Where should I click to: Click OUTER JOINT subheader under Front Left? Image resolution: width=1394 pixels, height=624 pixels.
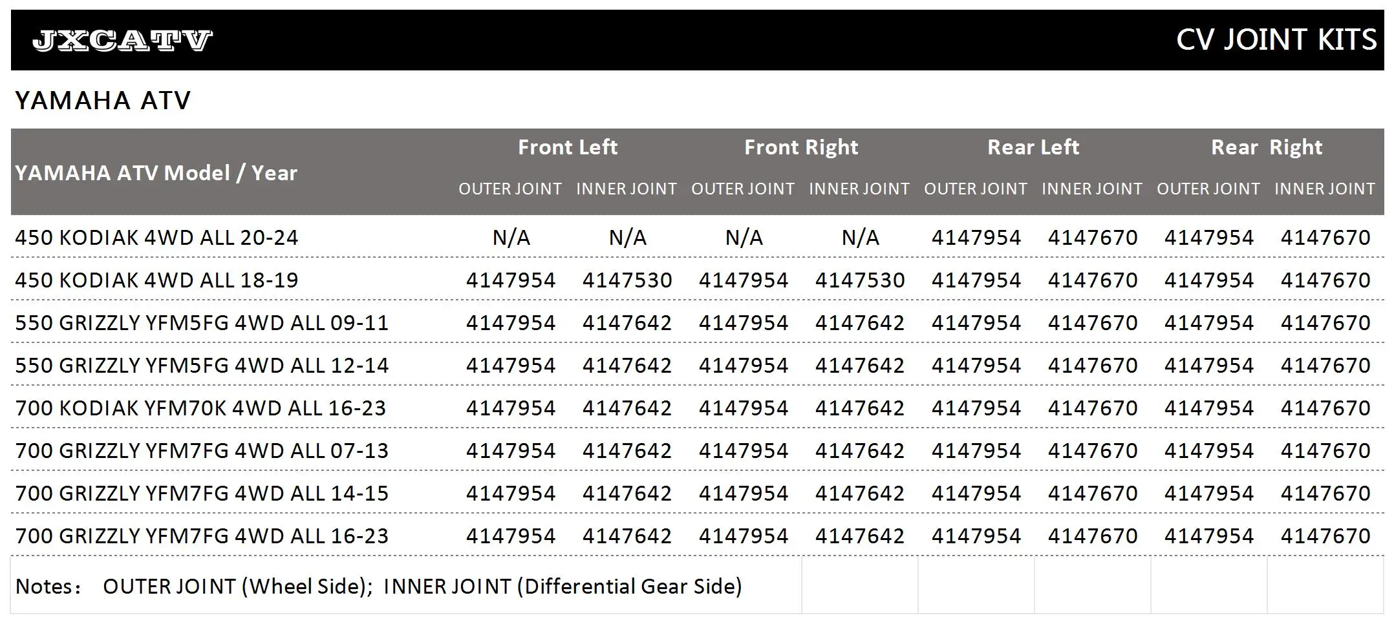510,189
